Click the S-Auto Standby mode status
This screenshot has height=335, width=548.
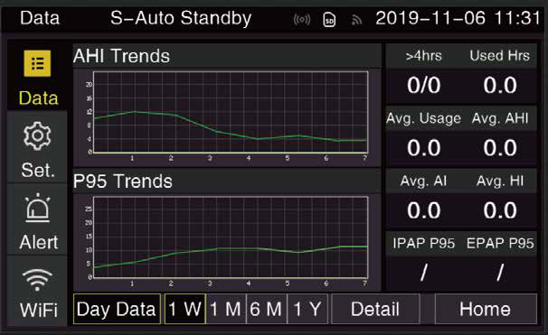[x=181, y=18]
